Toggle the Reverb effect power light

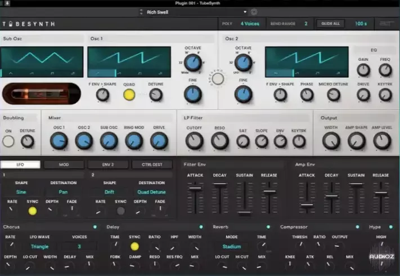click(268, 227)
